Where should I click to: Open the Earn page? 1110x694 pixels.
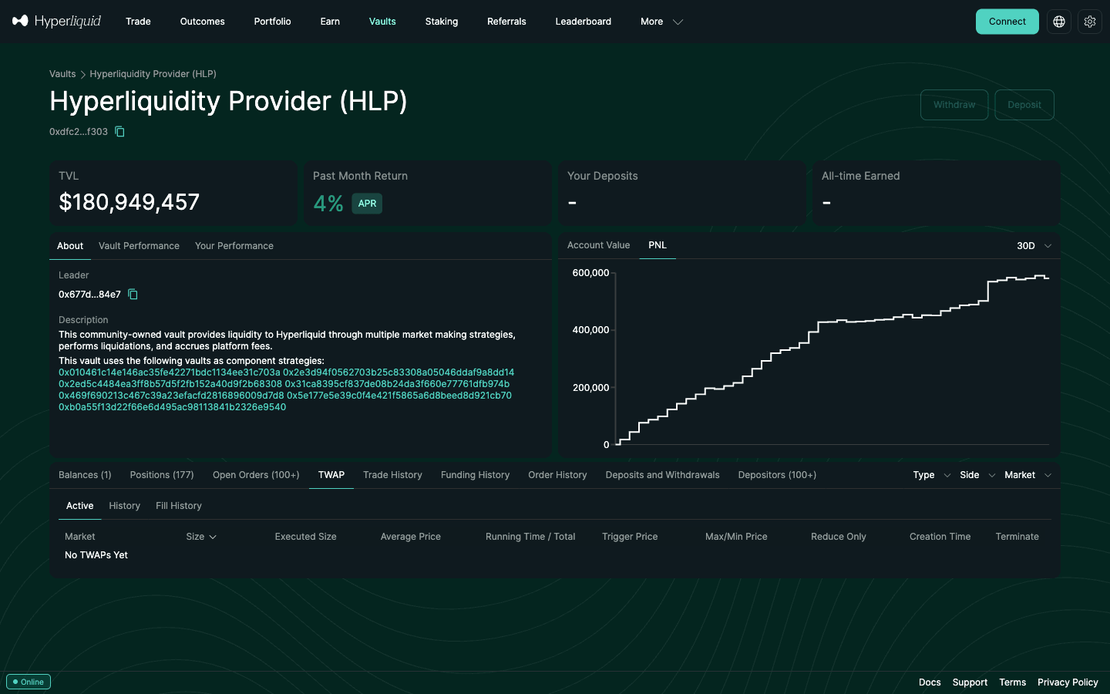(330, 22)
